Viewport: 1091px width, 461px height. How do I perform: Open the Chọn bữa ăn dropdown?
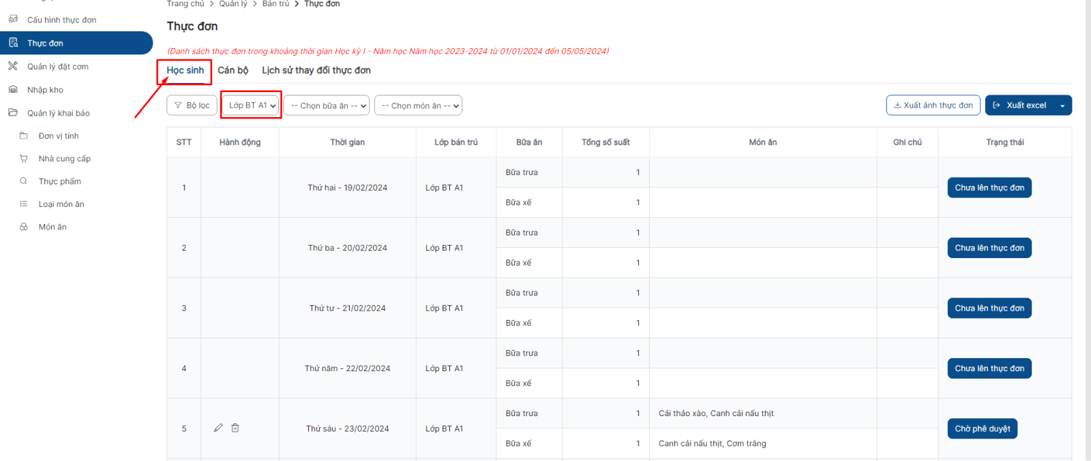[x=327, y=106]
